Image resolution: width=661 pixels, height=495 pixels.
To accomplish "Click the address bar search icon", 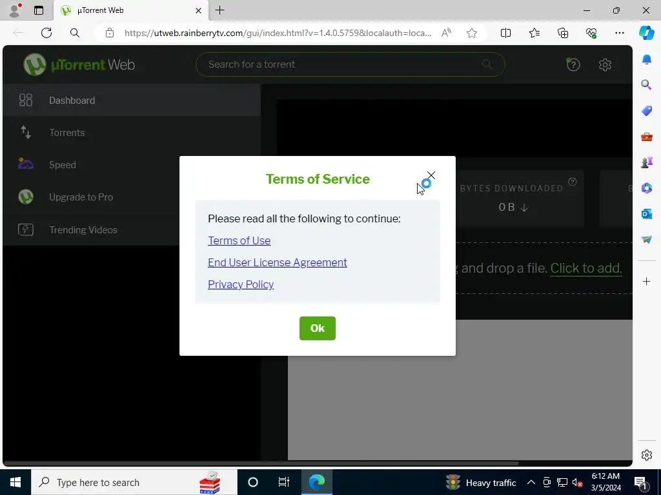I will tap(75, 33).
